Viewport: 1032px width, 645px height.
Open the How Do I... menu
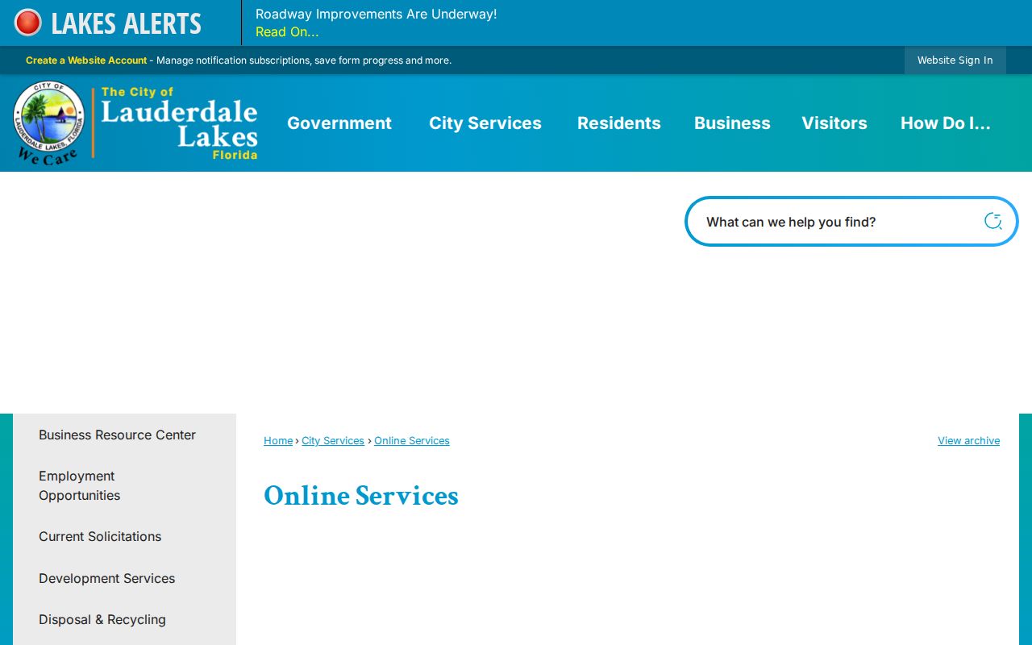click(946, 123)
